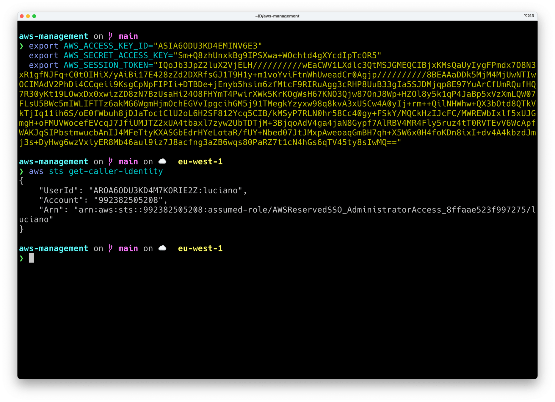This screenshot has height=402, width=555.
Task: Click the red close window button
Action: (22, 16)
